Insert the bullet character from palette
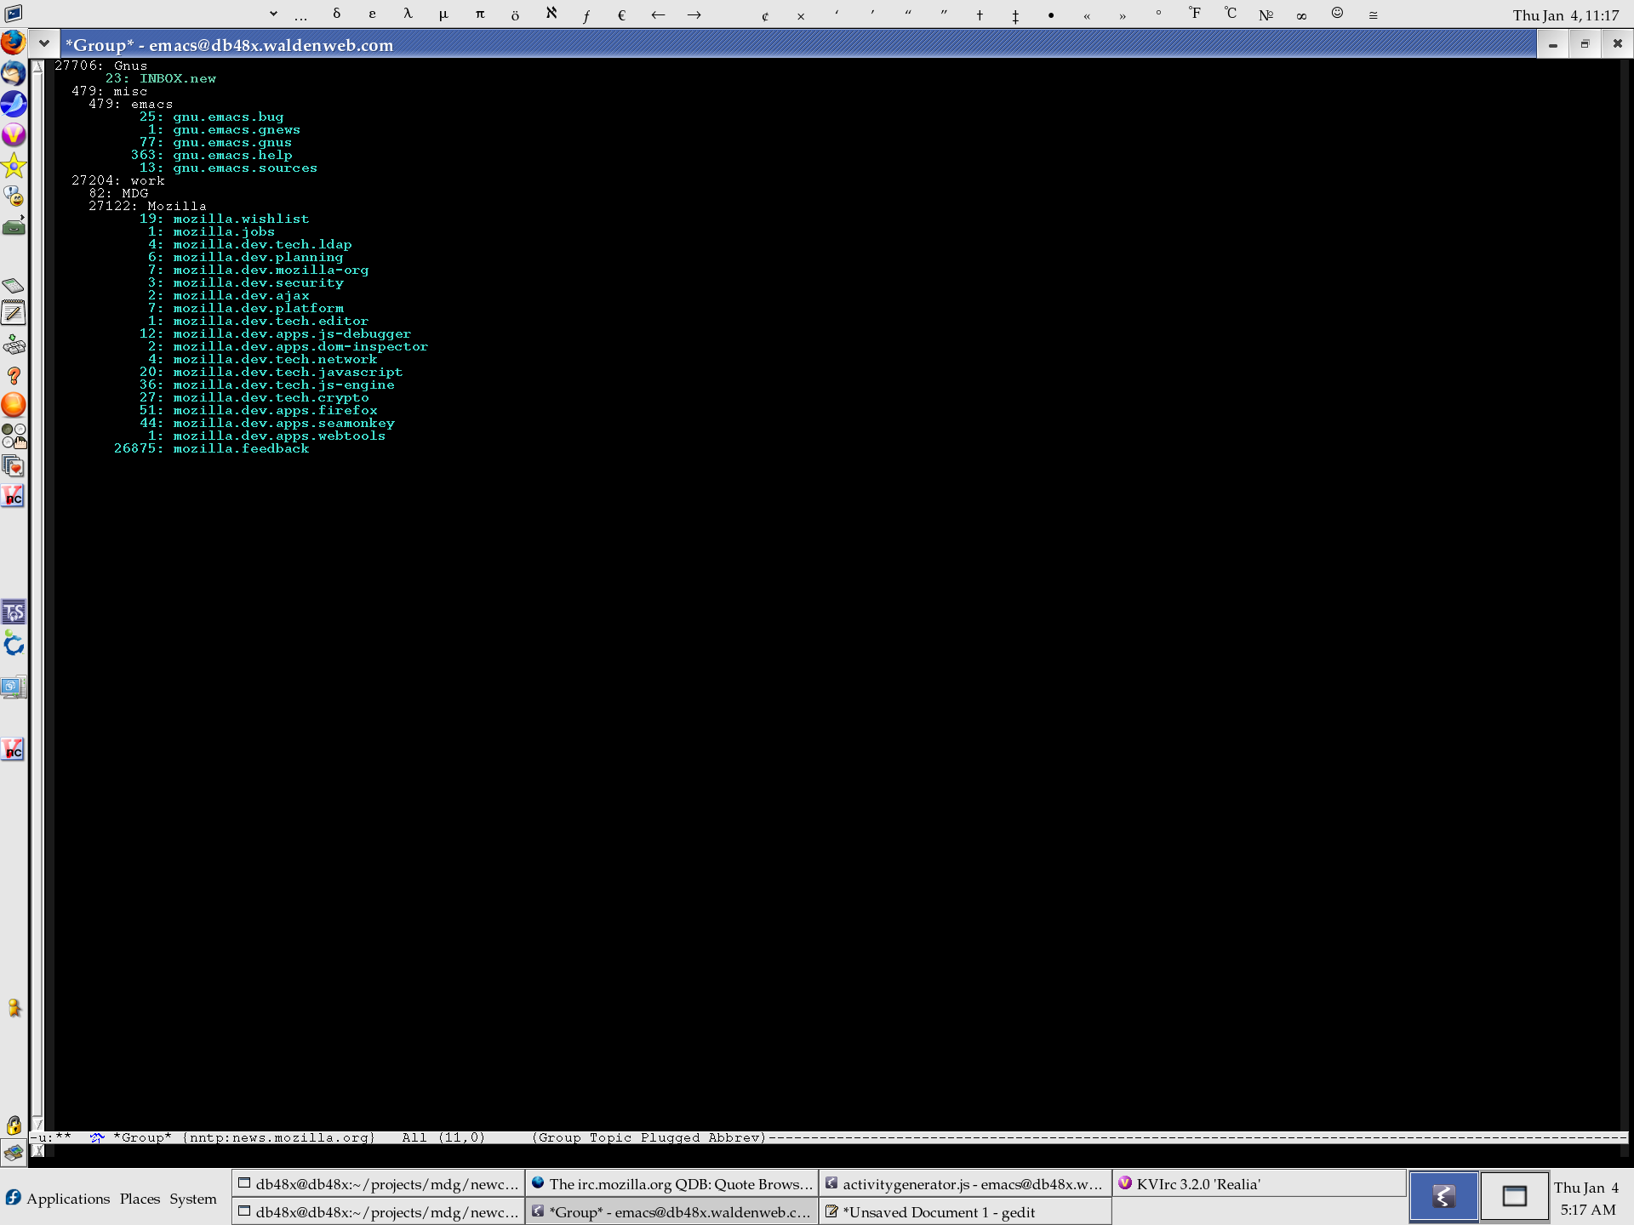 pos(1051,14)
